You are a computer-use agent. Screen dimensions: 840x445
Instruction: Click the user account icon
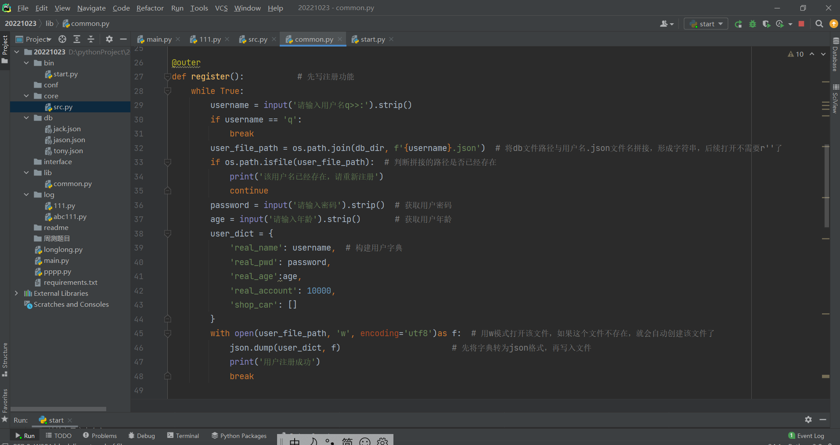pos(667,24)
